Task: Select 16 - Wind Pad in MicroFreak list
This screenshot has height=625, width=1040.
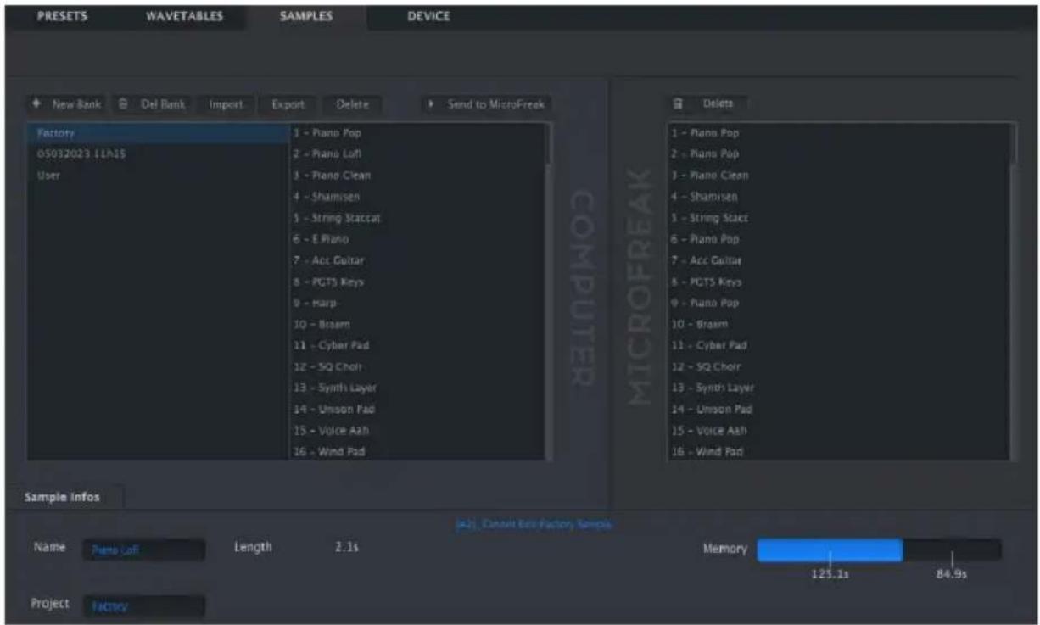Action: point(838,451)
